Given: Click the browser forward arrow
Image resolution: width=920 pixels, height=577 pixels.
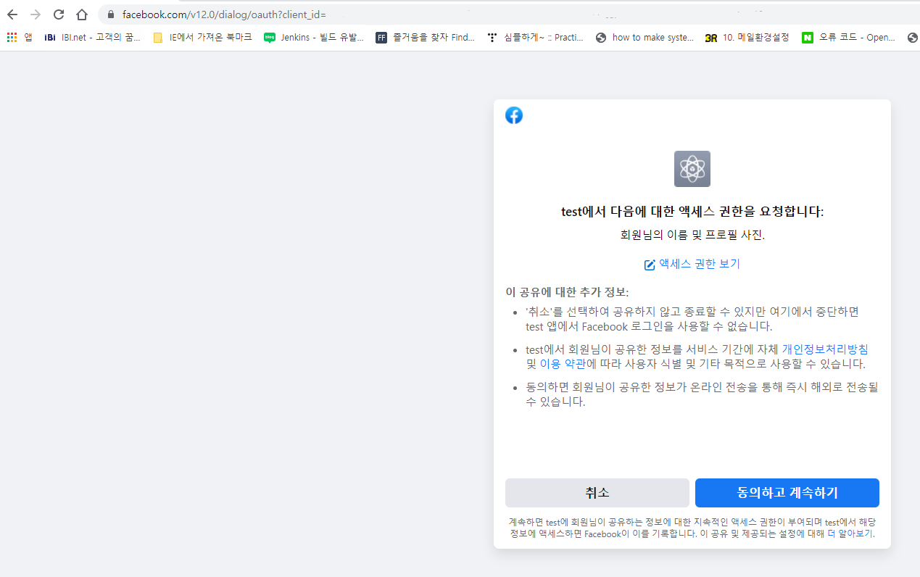Looking at the screenshot, I should point(36,14).
